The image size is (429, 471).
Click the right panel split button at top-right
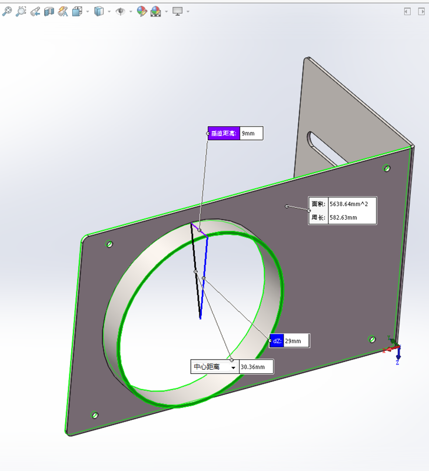tap(421, 11)
